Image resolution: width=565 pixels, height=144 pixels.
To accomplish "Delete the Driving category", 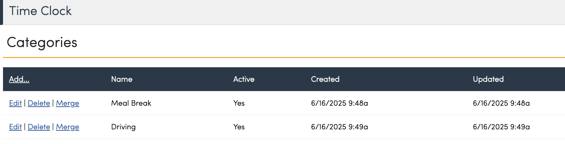I will [39, 127].
